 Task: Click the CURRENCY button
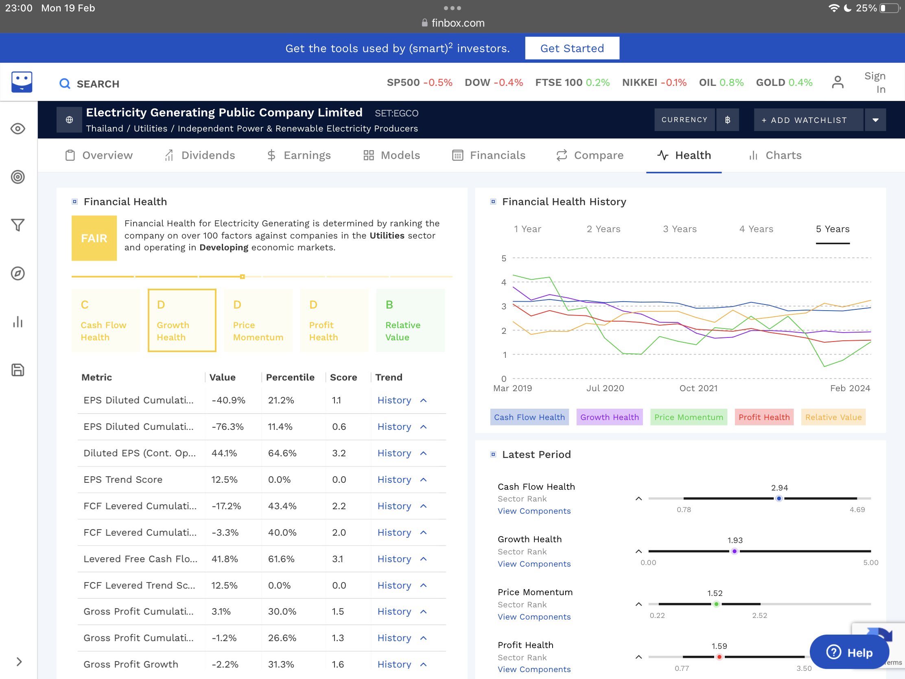[x=684, y=120]
